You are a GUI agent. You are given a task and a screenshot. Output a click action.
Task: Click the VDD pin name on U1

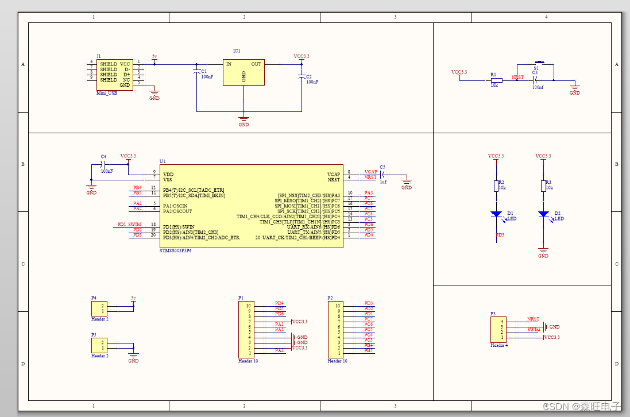pos(168,175)
